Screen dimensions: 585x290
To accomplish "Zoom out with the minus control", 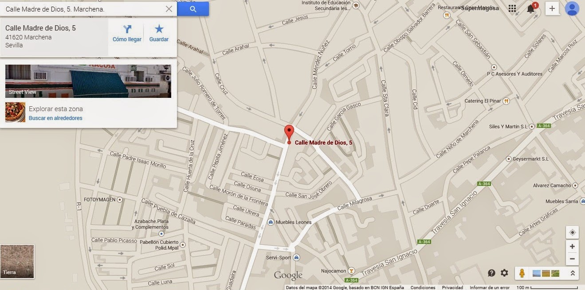I will [x=572, y=259].
